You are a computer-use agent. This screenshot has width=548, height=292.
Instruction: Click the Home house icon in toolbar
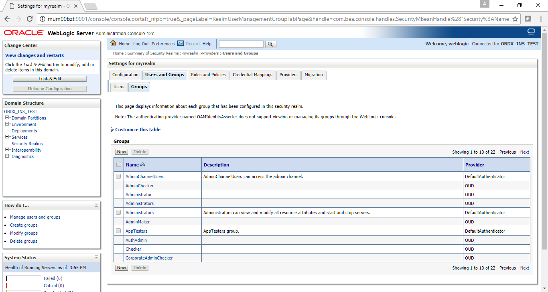click(x=113, y=43)
